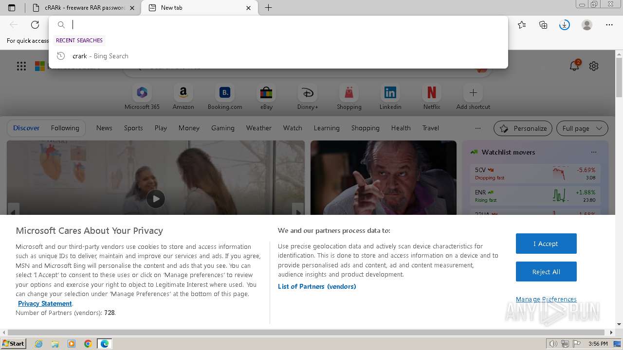
Task: Open the Gaming category
Action: pyautogui.click(x=223, y=128)
